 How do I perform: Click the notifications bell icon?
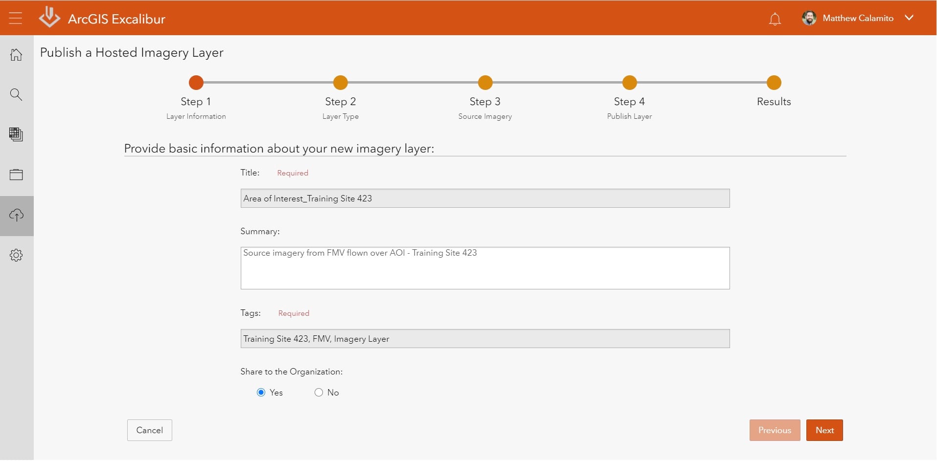tap(775, 19)
